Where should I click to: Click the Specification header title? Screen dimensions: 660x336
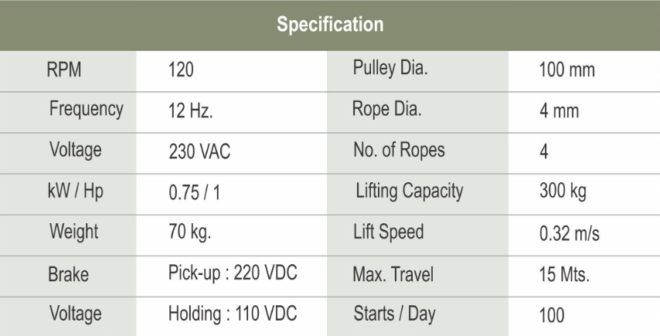coord(330,25)
